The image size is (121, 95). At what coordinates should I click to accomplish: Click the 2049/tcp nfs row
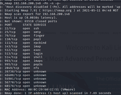(x=22, y=68)
